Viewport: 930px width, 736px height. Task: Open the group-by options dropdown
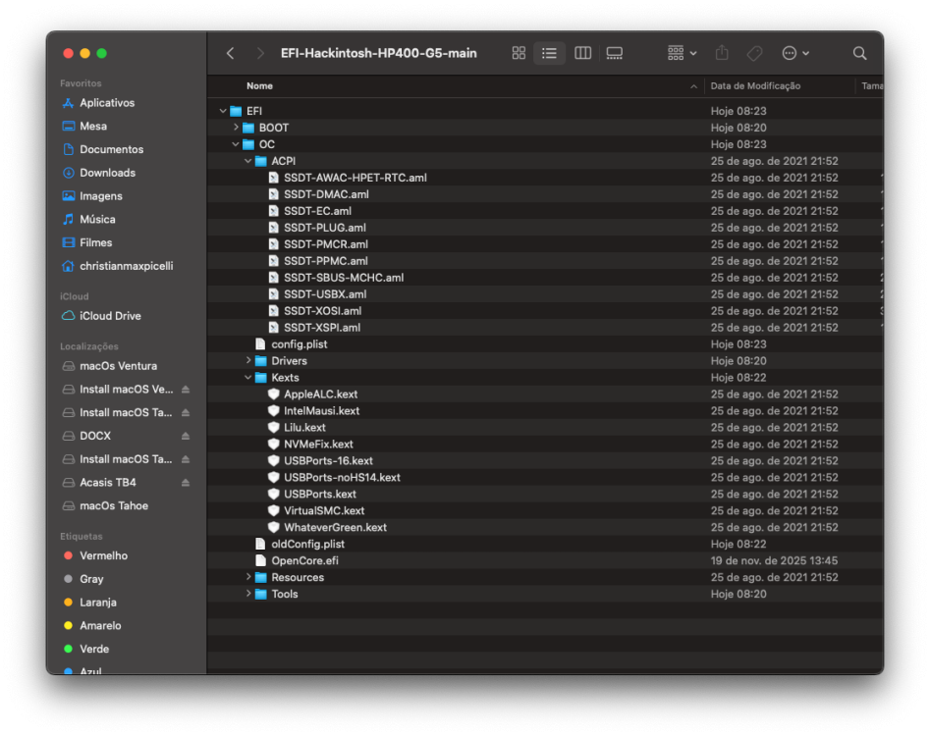point(682,53)
